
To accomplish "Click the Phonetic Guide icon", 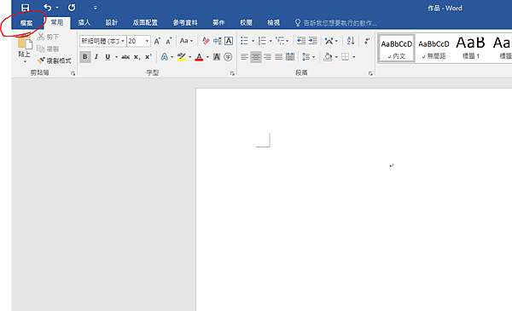I will 217,41.
